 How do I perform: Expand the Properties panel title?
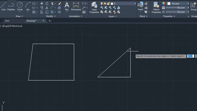pyautogui.click(x=169, y=16)
